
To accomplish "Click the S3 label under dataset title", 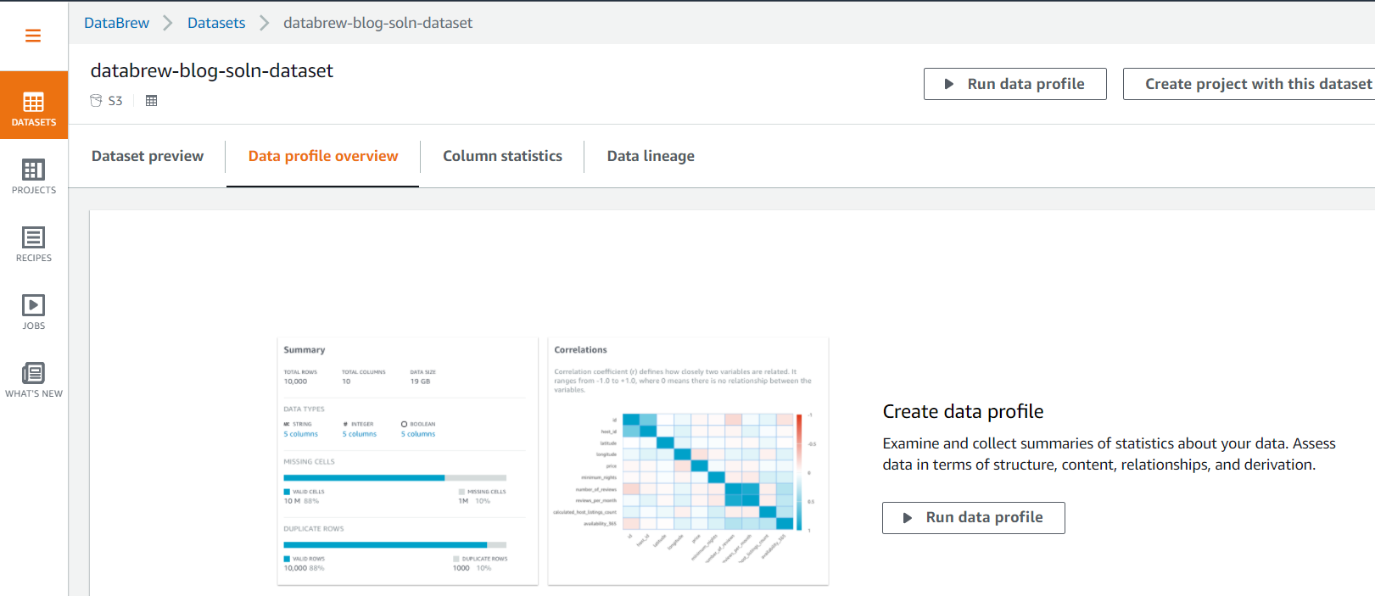I will 115,101.
